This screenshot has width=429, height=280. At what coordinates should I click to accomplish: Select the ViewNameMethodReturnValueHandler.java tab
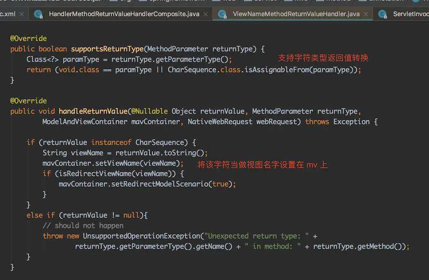296,14
